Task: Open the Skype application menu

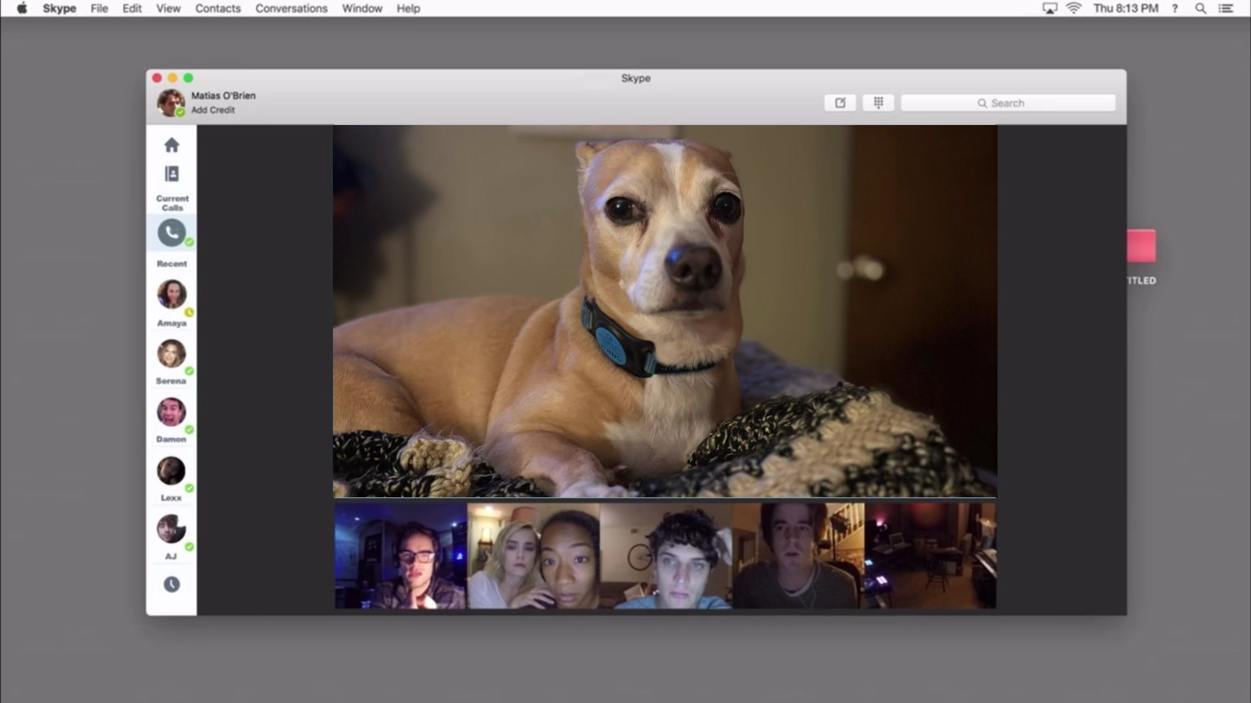Action: point(59,8)
